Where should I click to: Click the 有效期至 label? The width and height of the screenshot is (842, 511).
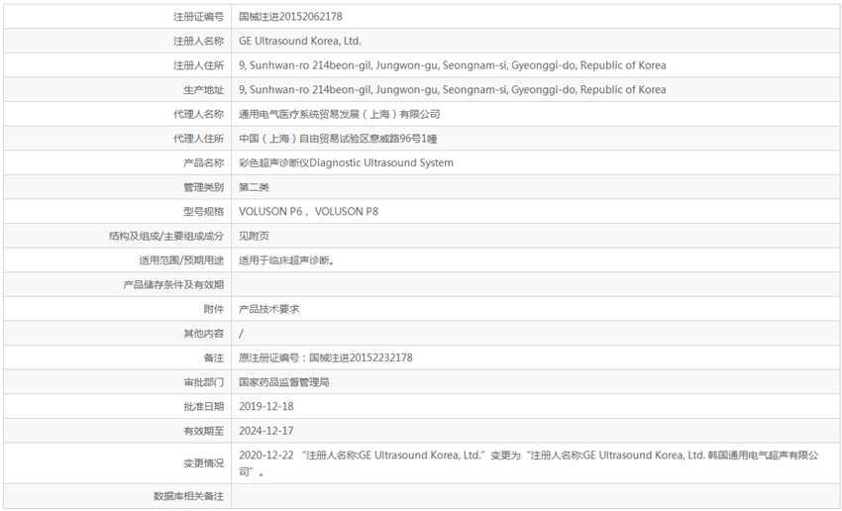pyautogui.click(x=203, y=431)
